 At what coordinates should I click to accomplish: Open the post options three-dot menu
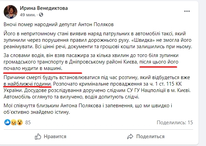(194, 10)
